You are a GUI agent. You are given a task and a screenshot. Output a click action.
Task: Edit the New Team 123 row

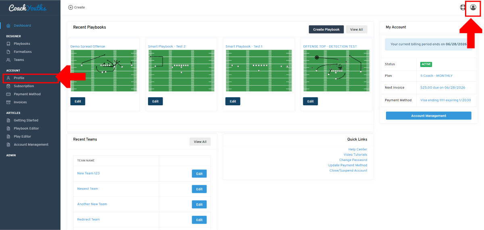pos(199,174)
